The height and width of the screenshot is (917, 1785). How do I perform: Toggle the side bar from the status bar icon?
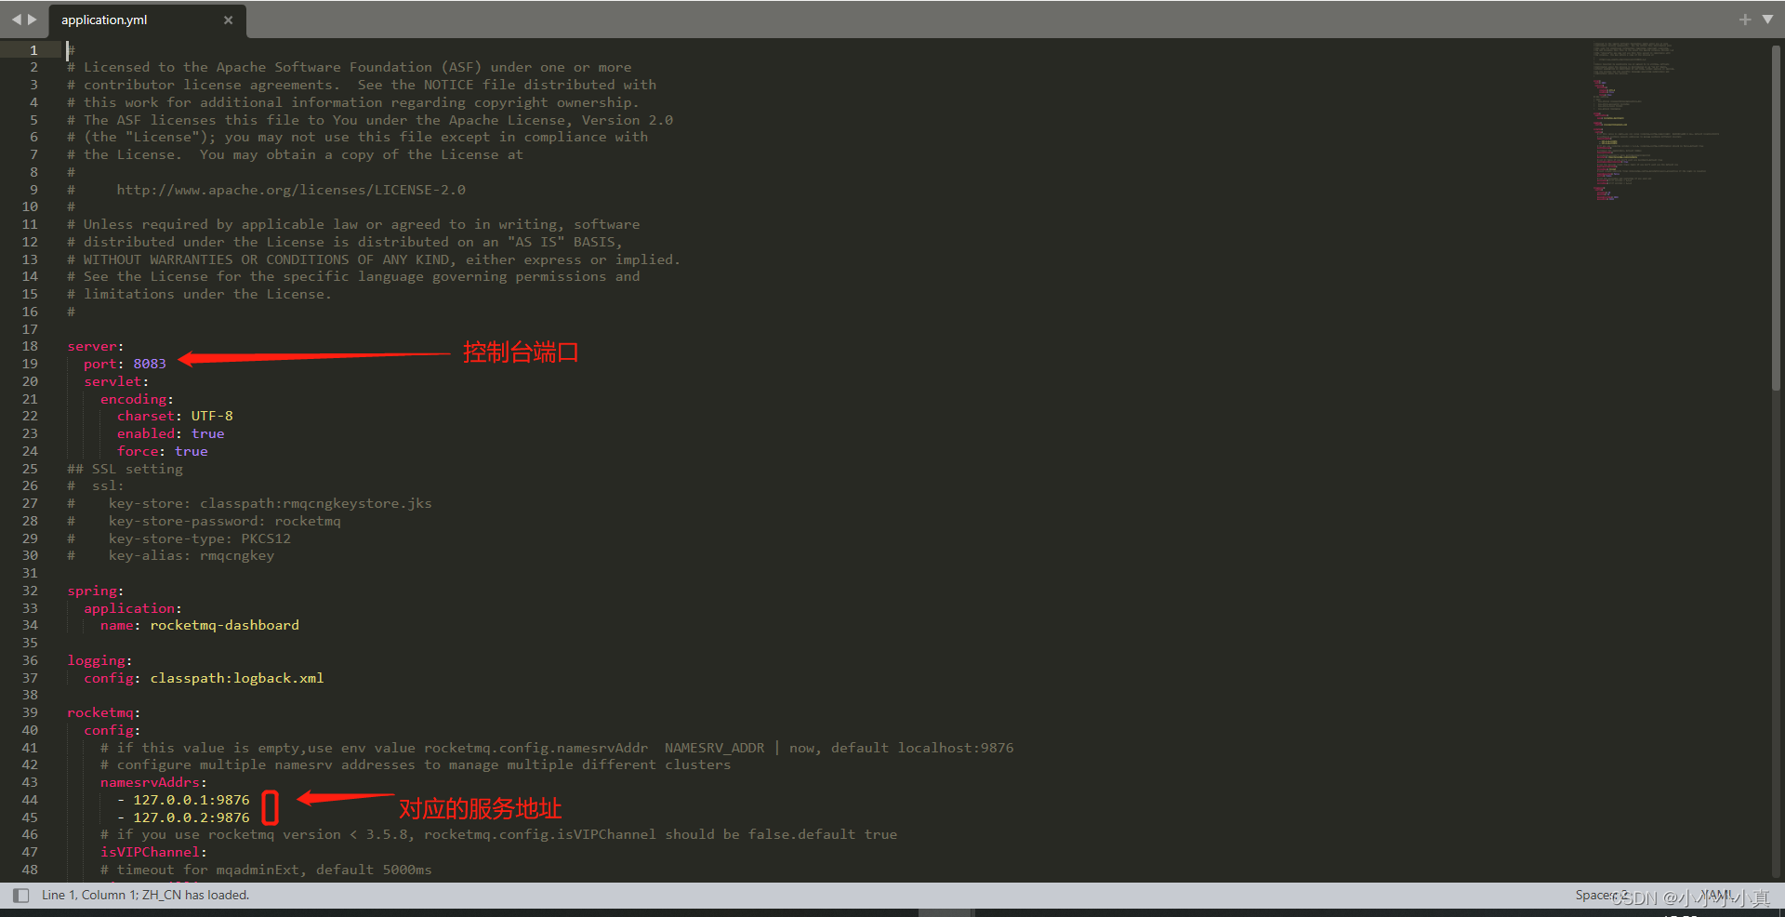[x=20, y=896]
